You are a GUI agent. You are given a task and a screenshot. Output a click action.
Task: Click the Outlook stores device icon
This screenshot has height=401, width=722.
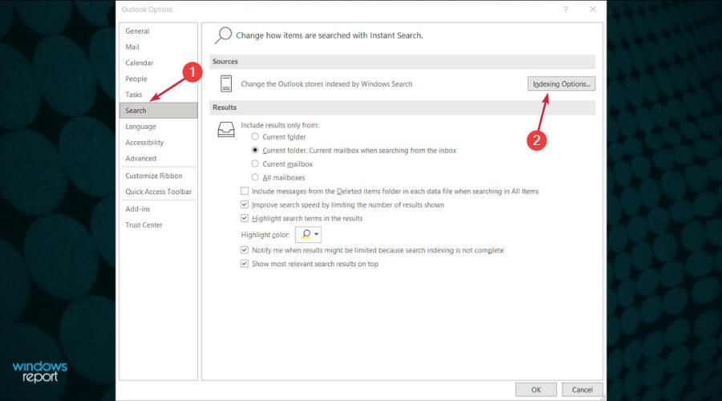click(x=225, y=83)
